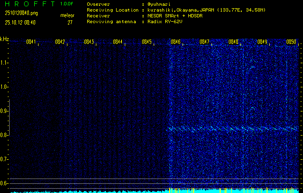The height and width of the screenshot is (193, 303).
Task: Click the 0848 time marker
Action: click(234, 42)
